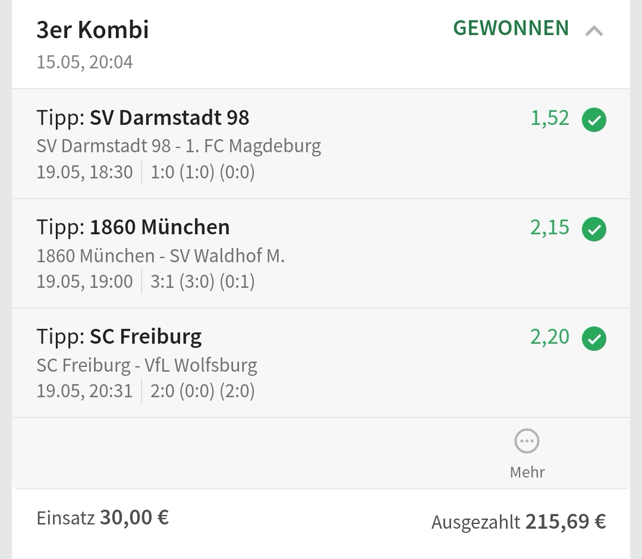Tap the Mehr label
The width and height of the screenshot is (642, 559).
(527, 472)
